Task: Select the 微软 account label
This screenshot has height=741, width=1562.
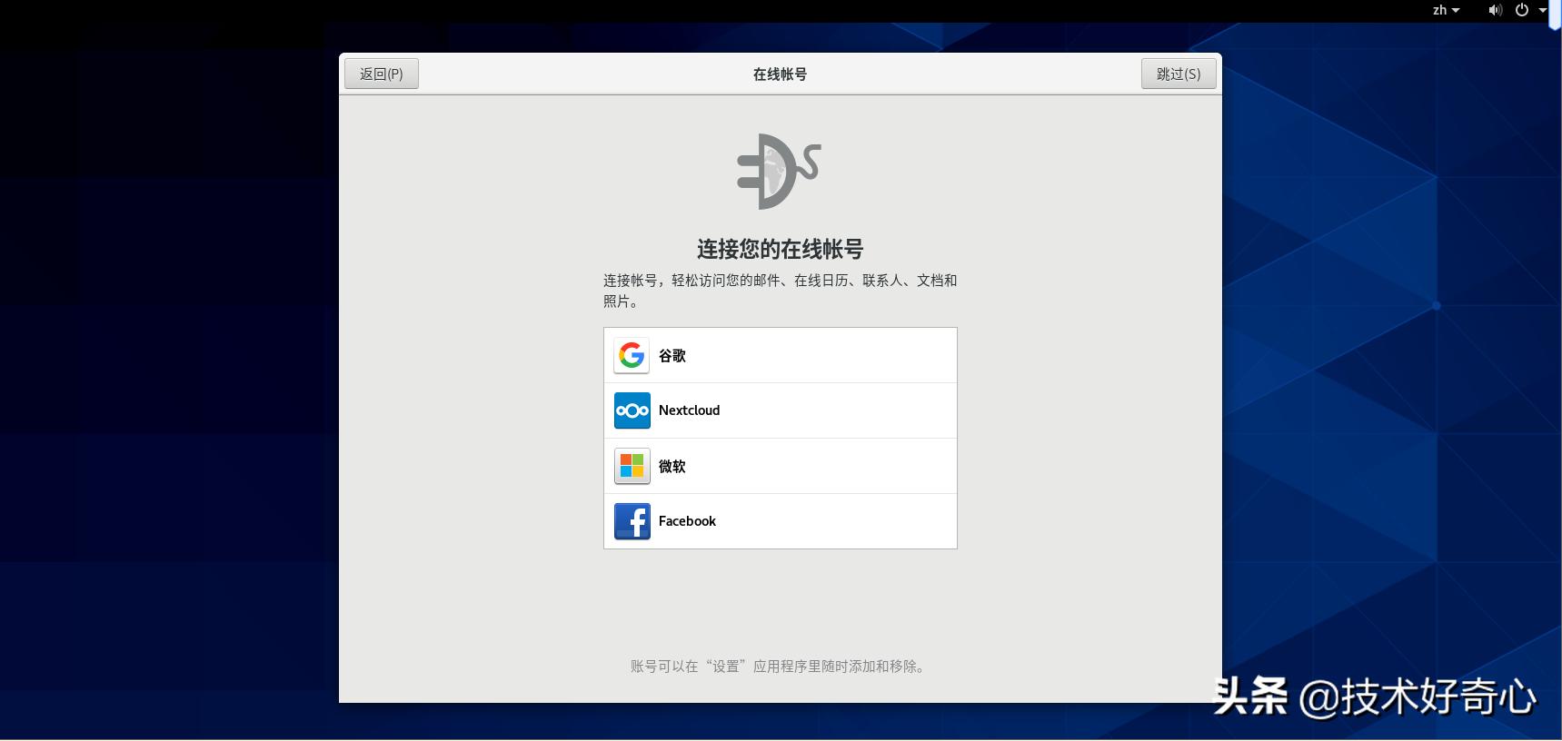Action: [672, 466]
